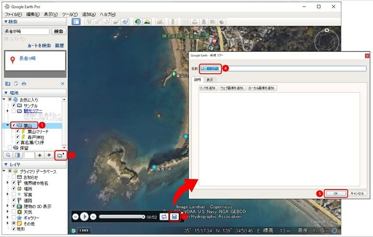373x237 pixels.
Task: Click the view in Google Maps icon
Action: point(213,22)
